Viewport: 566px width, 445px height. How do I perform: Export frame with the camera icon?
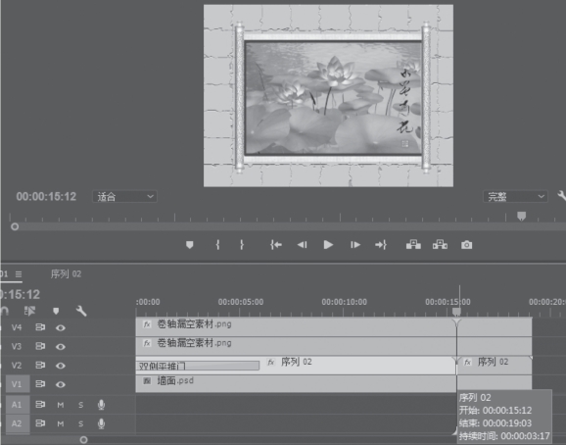click(x=466, y=245)
